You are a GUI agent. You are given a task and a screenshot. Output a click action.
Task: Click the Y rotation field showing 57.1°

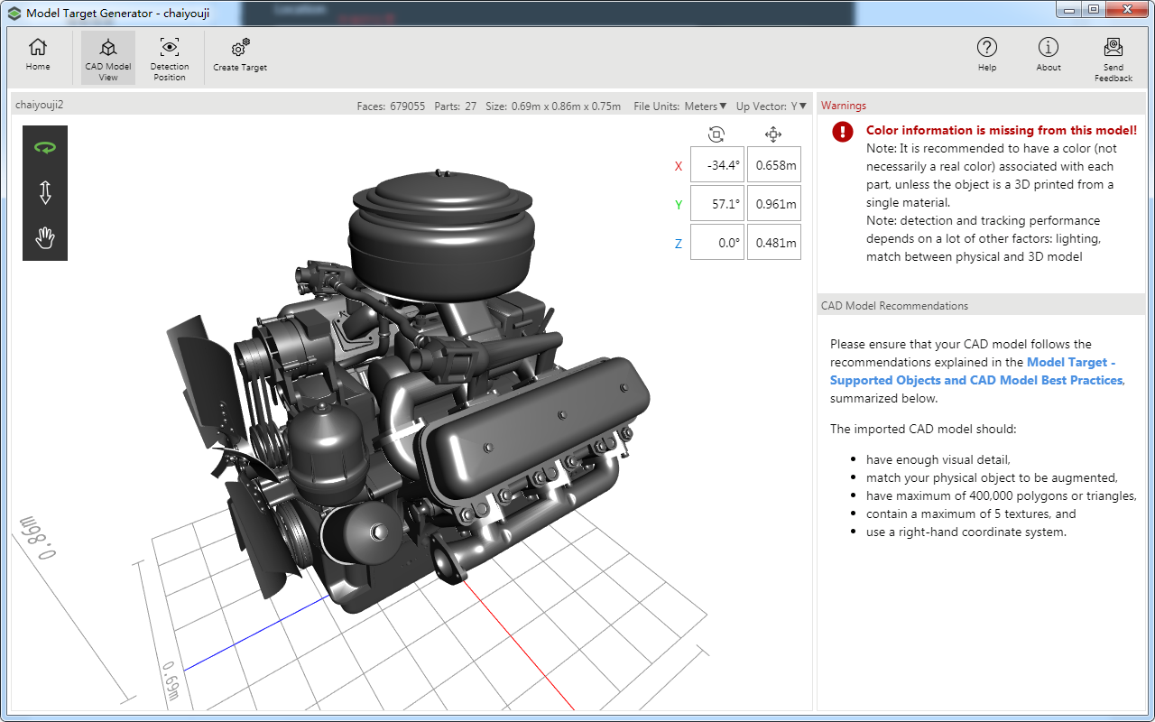tap(717, 204)
